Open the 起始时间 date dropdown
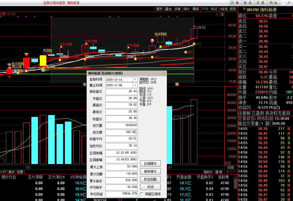The height and width of the screenshot is (201, 293). 135,79
